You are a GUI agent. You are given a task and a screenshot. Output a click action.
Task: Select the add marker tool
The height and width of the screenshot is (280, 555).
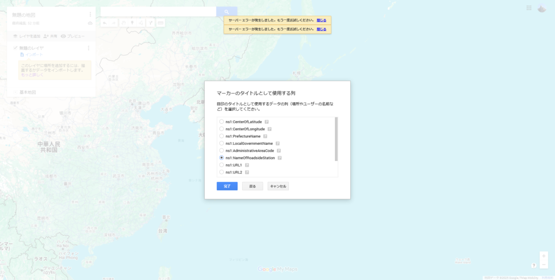click(x=132, y=23)
